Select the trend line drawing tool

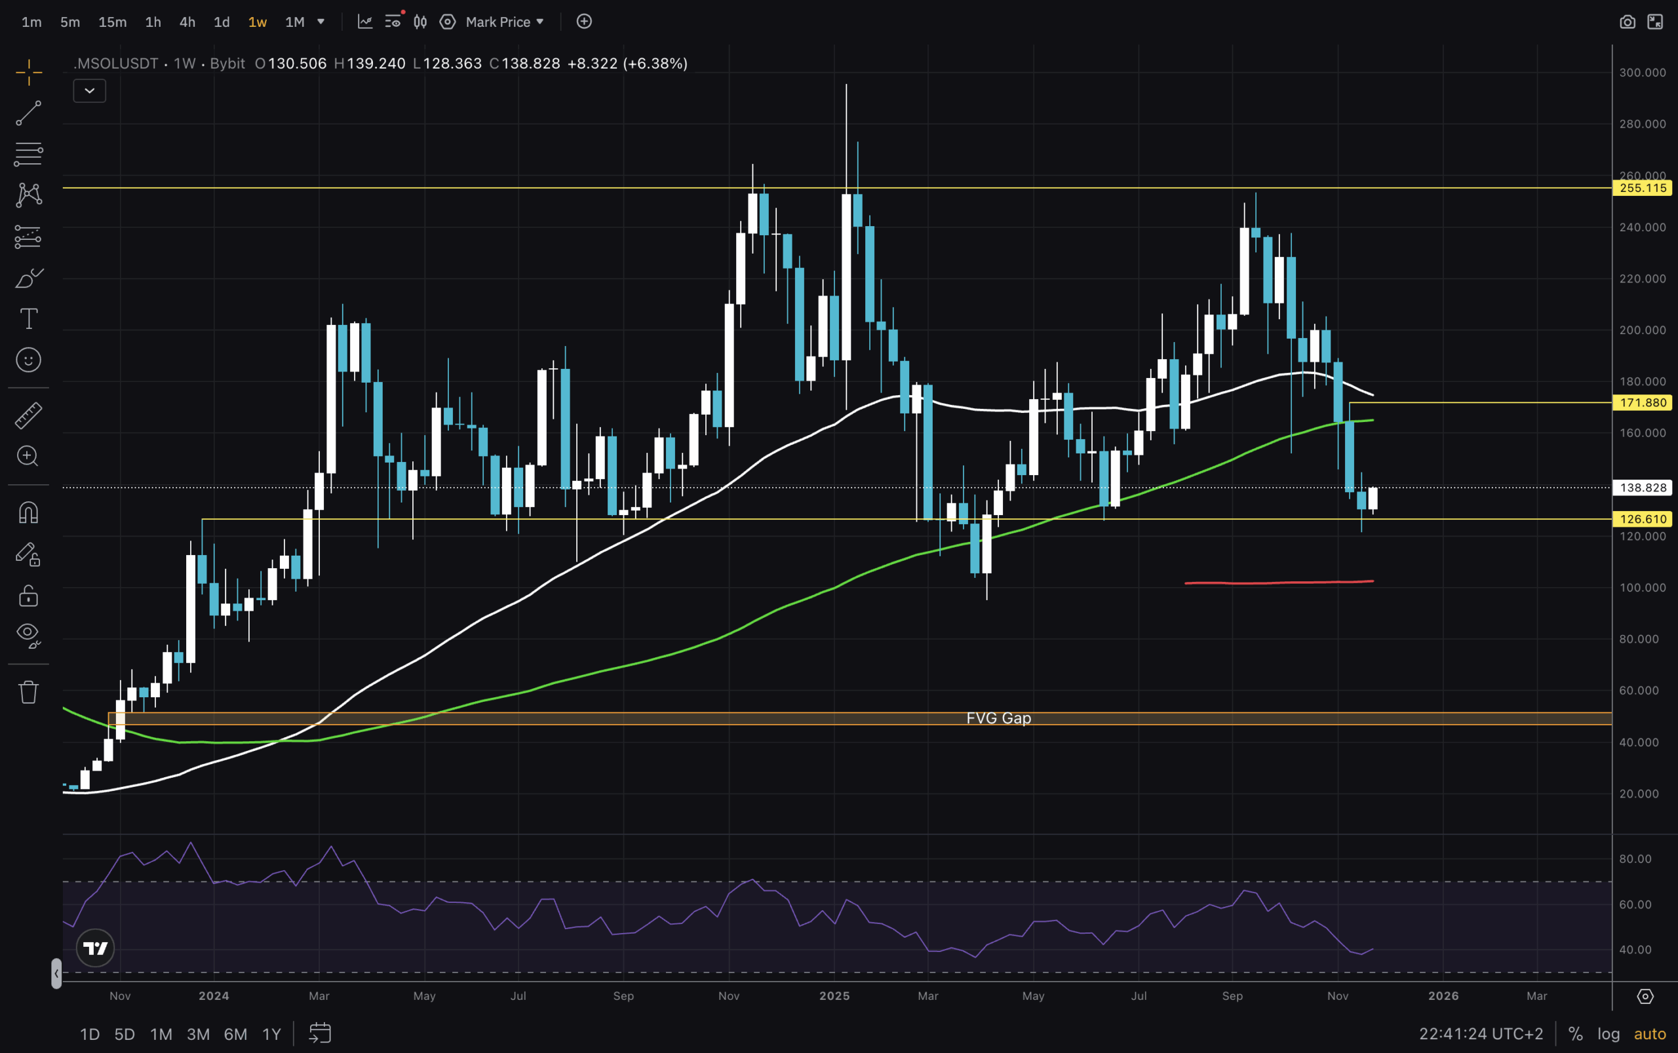pyautogui.click(x=29, y=113)
